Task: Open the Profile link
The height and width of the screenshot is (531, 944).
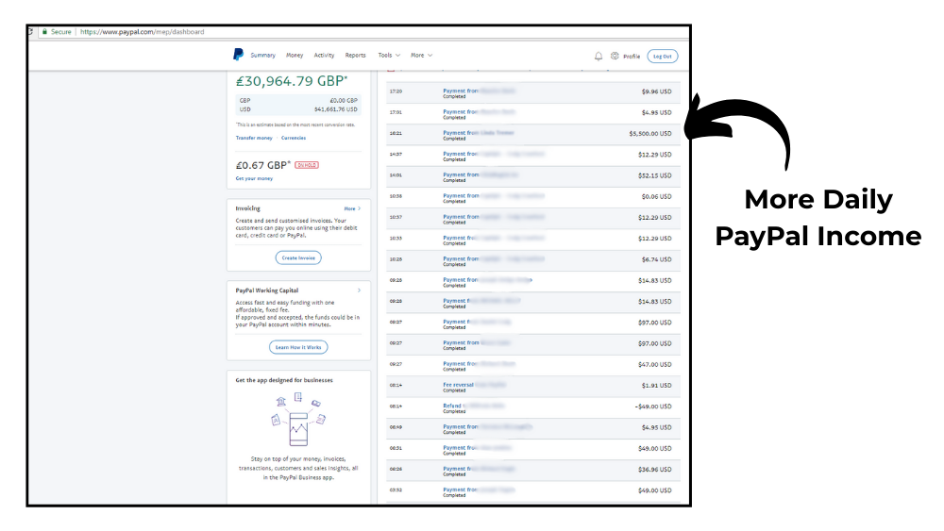Action: (632, 57)
